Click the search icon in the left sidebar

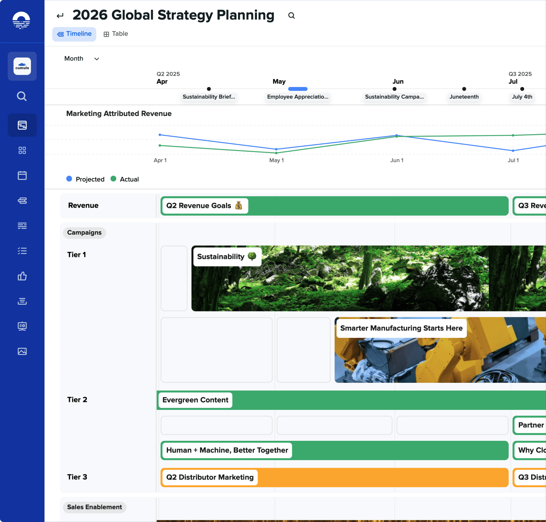click(22, 96)
